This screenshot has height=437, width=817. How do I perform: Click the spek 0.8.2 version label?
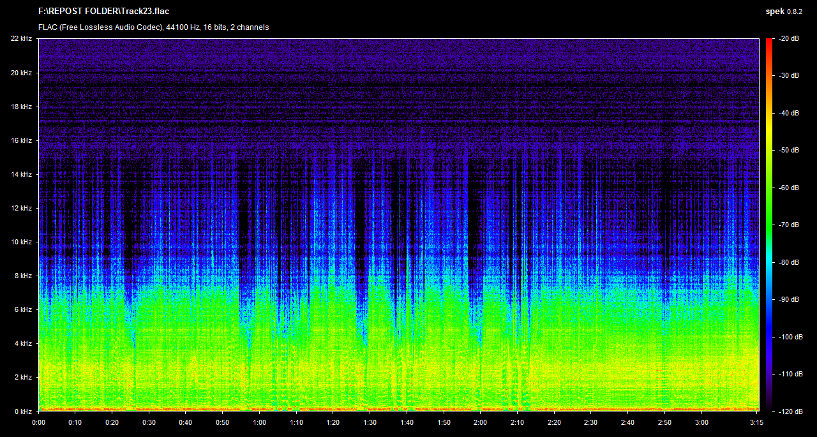(784, 11)
